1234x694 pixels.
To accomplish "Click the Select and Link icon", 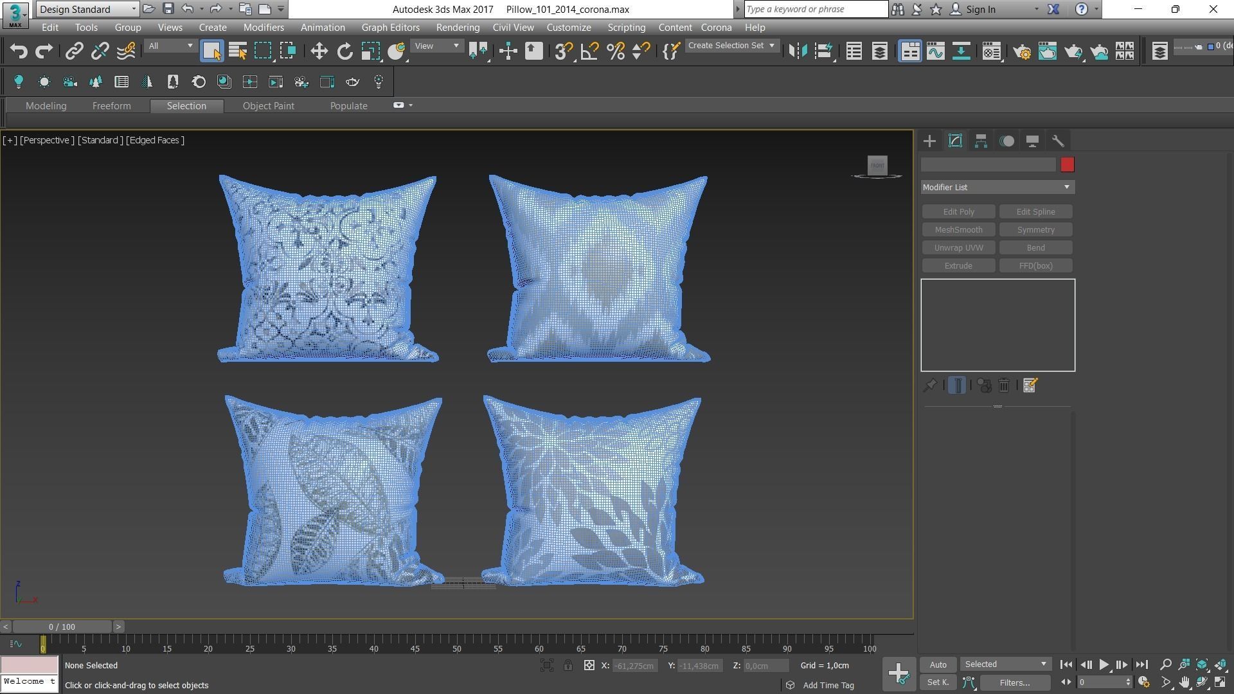I will pyautogui.click(x=75, y=51).
